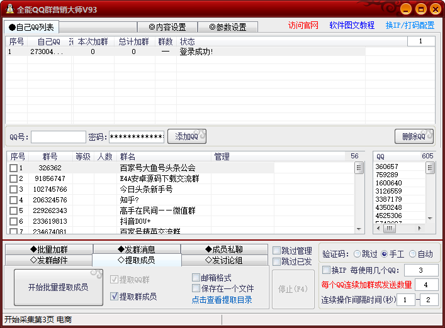The height and width of the screenshot is (328, 445).
Task: Click the interval minimum seconds field
Action: click(x=406, y=300)
